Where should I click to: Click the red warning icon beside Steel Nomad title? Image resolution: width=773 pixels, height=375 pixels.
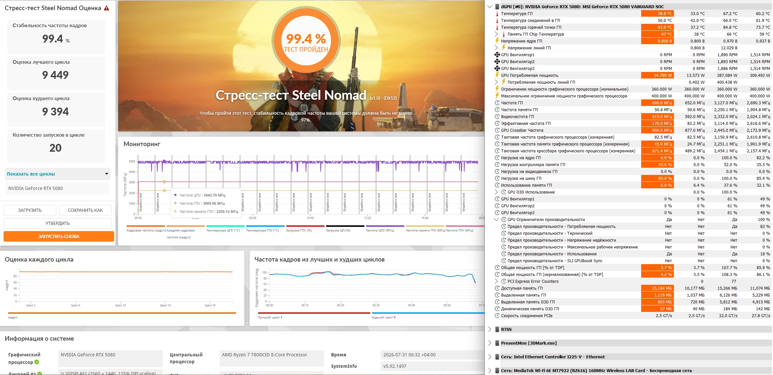coord(106,8)
